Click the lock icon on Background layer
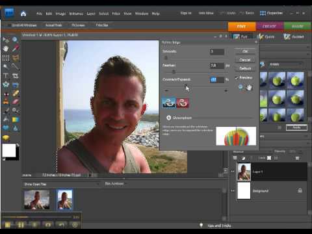Viewport: 312px width, 234px height. click(300, 190)
